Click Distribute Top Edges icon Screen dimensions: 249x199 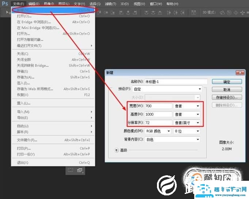146,12
